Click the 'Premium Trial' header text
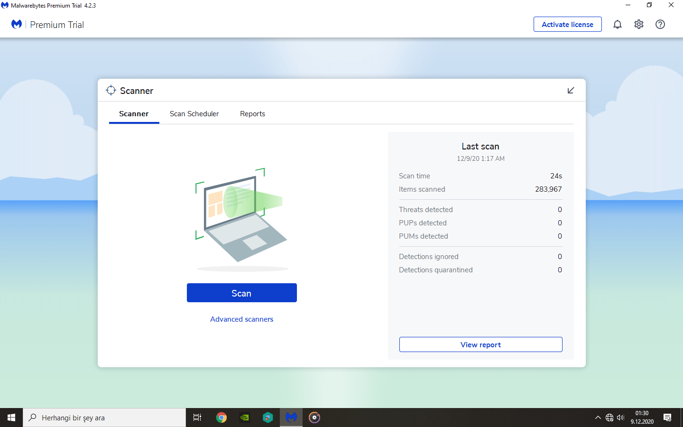Viewport: 683px width, 427px height. coord(57,25)
